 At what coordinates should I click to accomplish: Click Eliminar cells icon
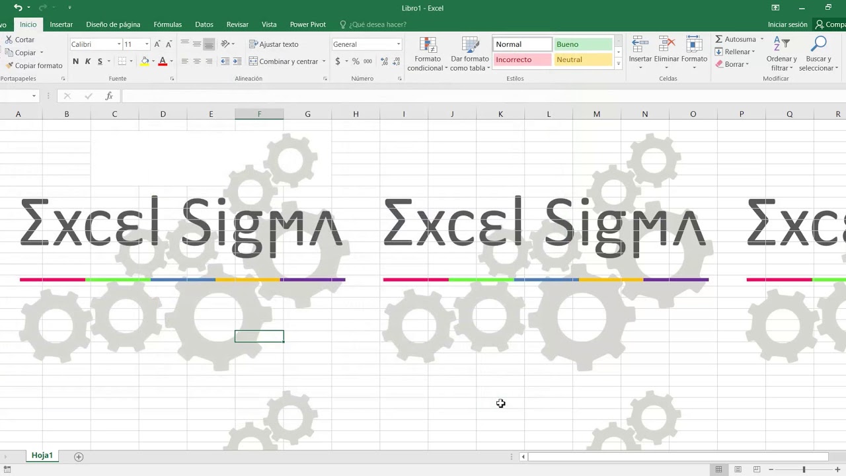667,45
